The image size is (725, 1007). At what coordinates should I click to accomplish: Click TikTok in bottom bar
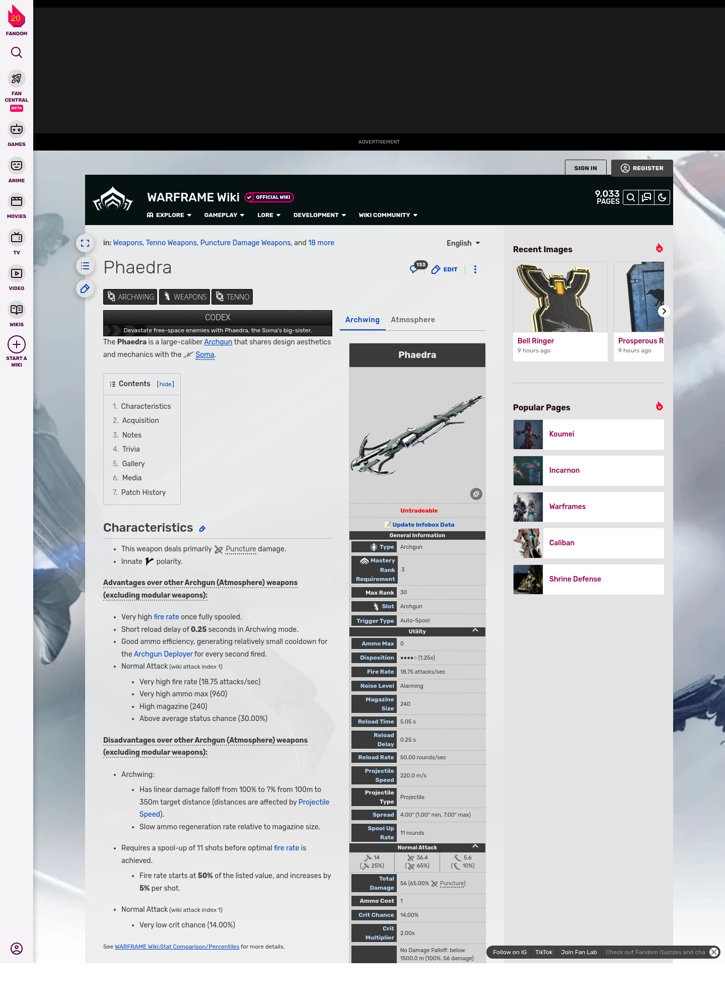tap(544, 952)
